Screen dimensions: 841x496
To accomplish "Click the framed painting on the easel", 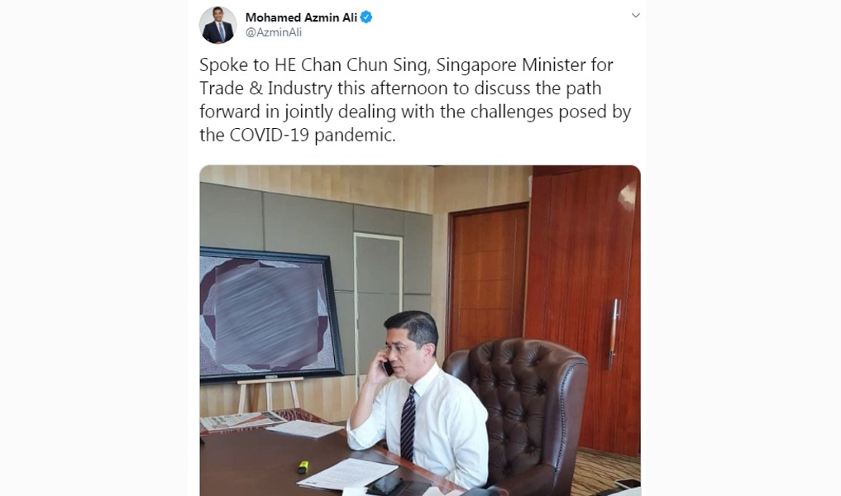I will tap(270, 315).
